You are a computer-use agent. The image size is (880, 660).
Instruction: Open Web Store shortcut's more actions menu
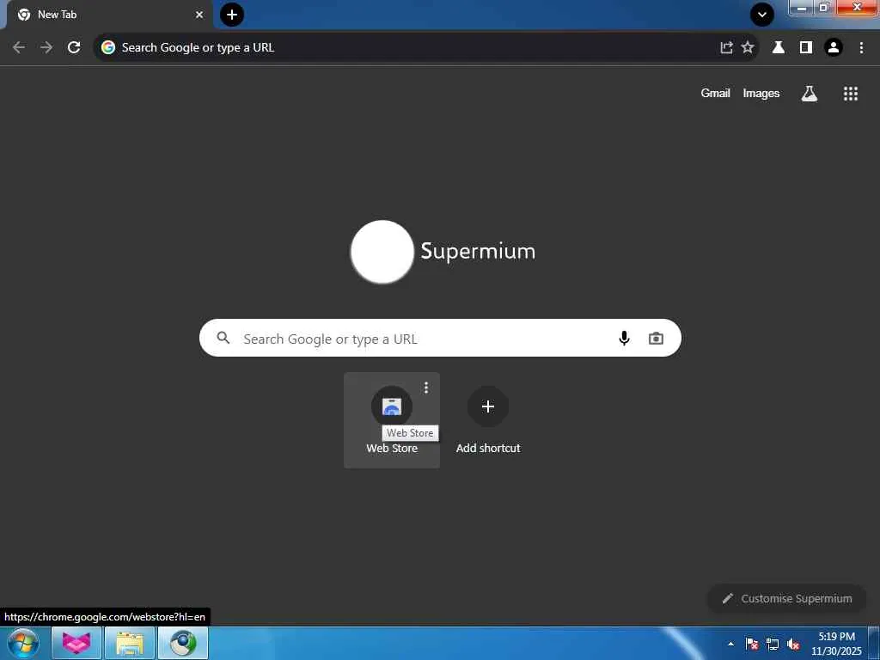click(x=426, y=388)
